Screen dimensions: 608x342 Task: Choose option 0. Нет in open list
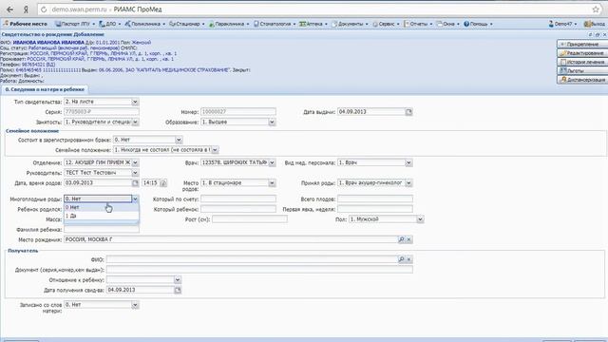102,207
